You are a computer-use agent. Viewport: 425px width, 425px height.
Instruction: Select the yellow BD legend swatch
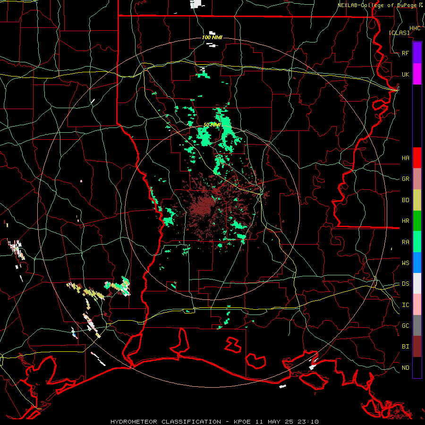click(x=417, y=200)
